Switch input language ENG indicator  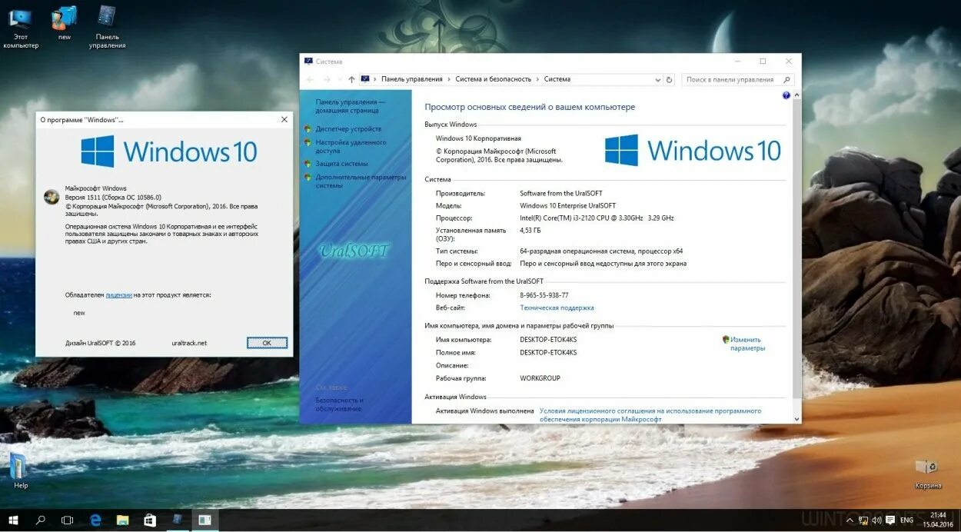pyautogui.click(x=907, y=520)
